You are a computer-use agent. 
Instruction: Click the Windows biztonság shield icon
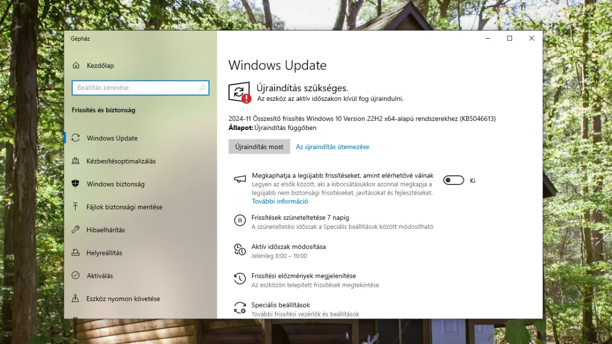(x=76, y=184)
